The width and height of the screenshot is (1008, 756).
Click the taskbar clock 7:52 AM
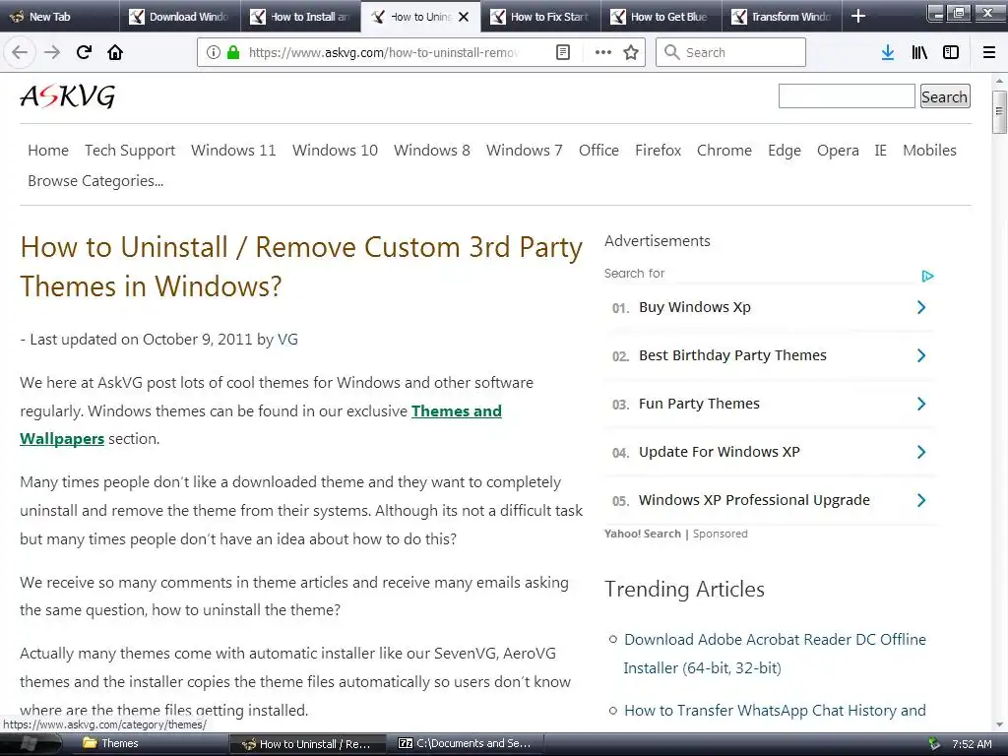tap(972, 744)
